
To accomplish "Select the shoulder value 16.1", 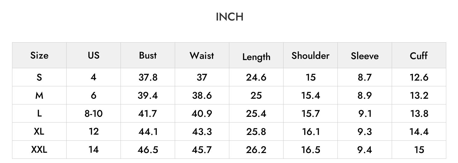I will click(x=311, y=132).
